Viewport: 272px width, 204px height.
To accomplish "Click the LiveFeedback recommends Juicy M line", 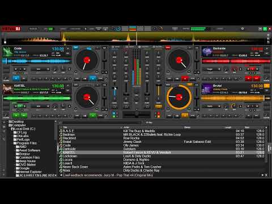I will pyautogui.click(x=108, y=175).
